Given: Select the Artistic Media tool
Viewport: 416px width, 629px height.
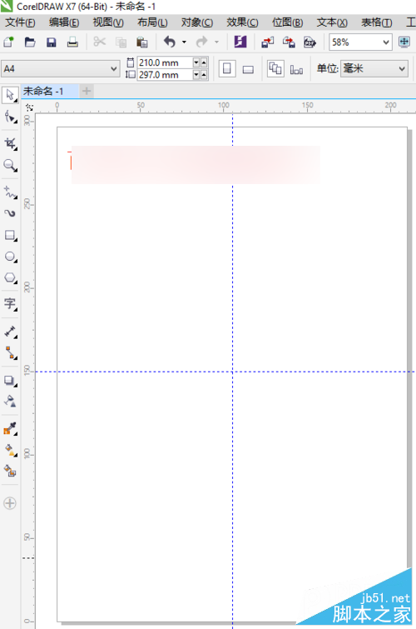Looking at the screenshot, I should (x=10, y=213).
